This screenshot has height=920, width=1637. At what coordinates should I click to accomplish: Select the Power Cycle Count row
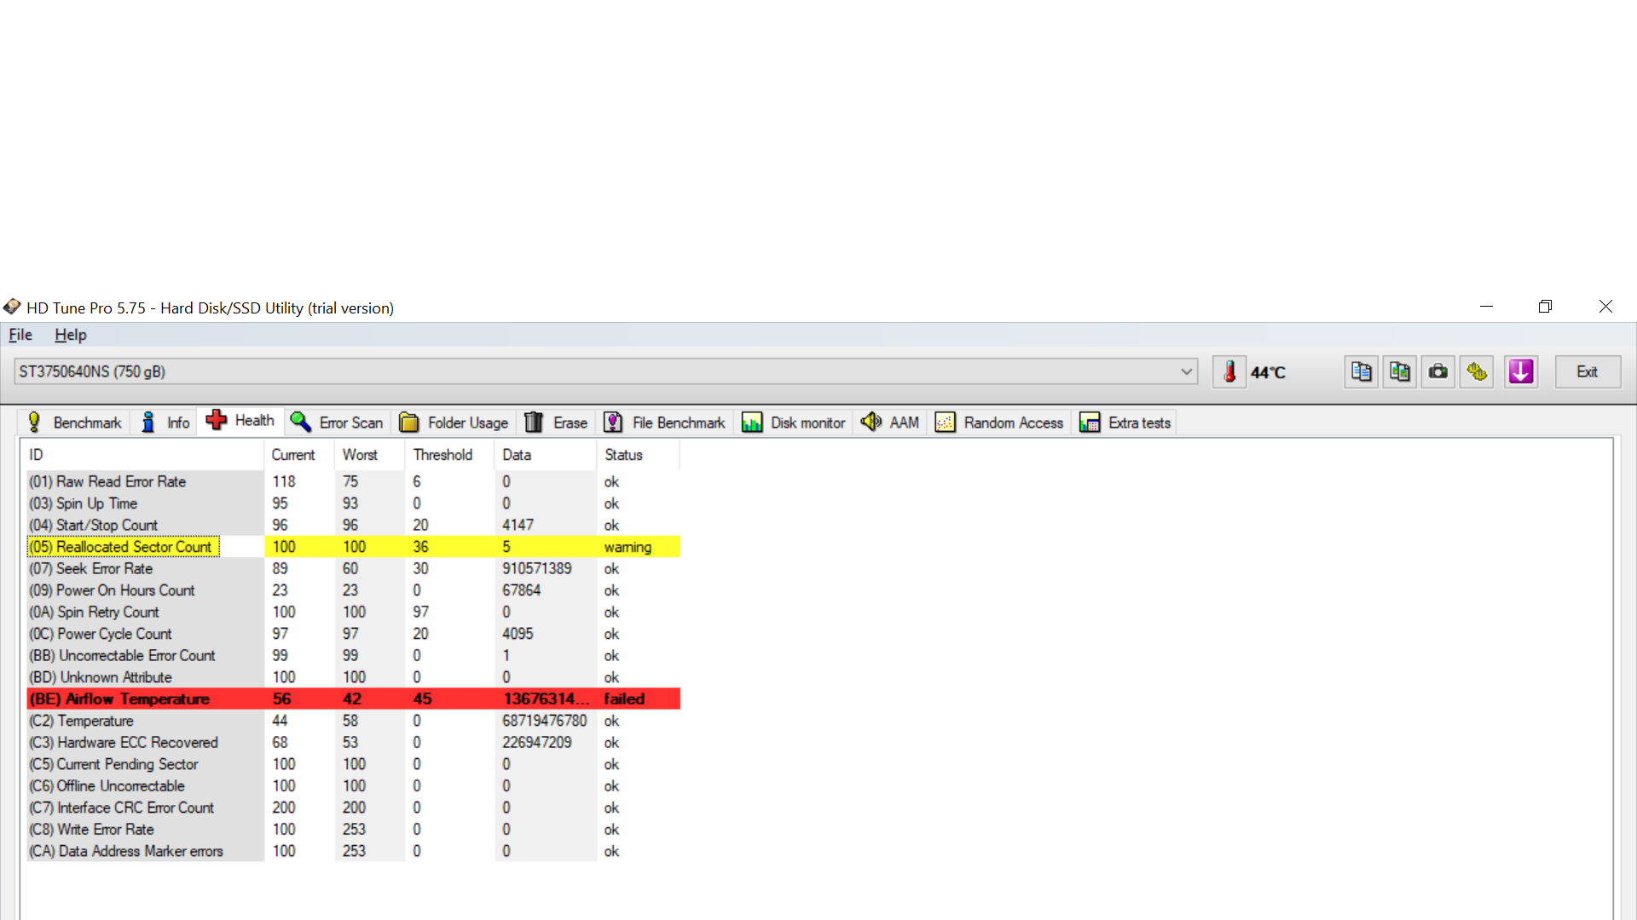tap(353, 634)
